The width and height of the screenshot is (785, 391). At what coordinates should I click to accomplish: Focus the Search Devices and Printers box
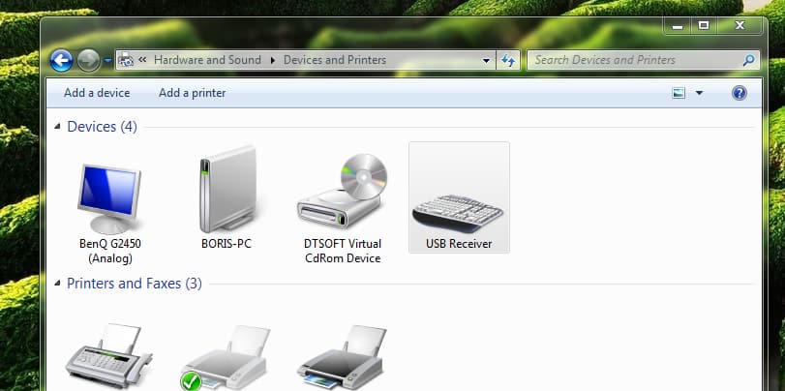(634, 60)
